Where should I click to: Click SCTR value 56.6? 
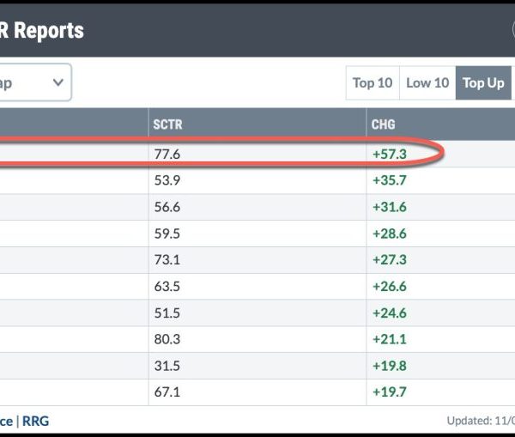coord(167,207)
